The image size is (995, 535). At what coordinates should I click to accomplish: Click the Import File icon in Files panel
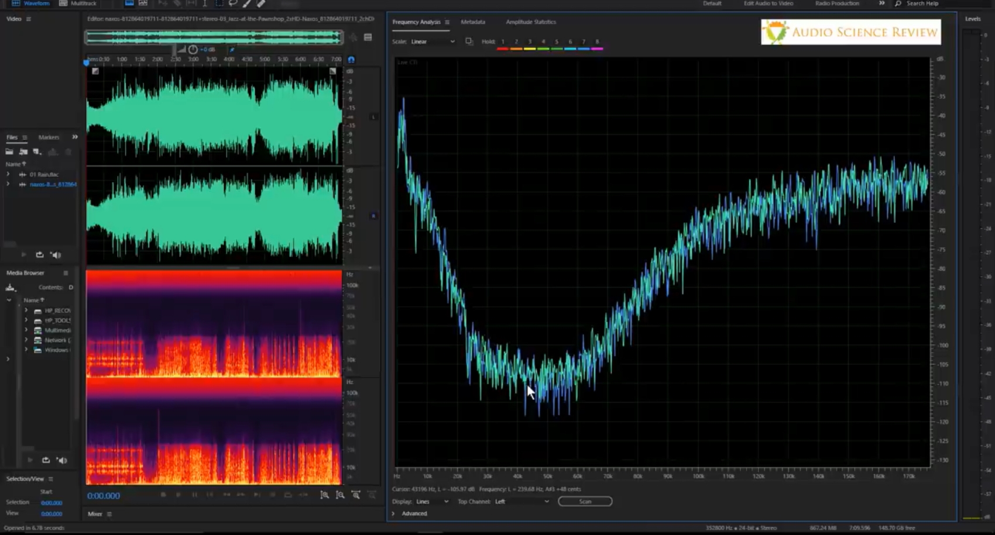23,151
